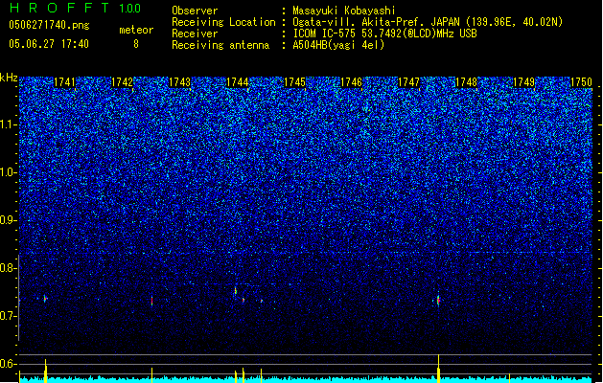Click the 0.6 kHz axis label
This screenshot has height=383, width=603.
coord(9,364)
